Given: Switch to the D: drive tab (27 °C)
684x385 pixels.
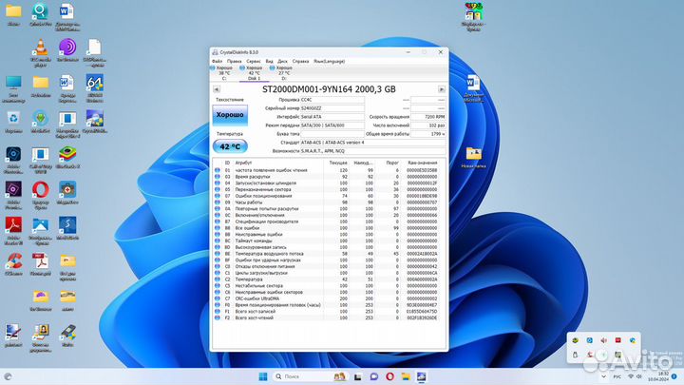Looking at the screenshot, I should 284,72.
